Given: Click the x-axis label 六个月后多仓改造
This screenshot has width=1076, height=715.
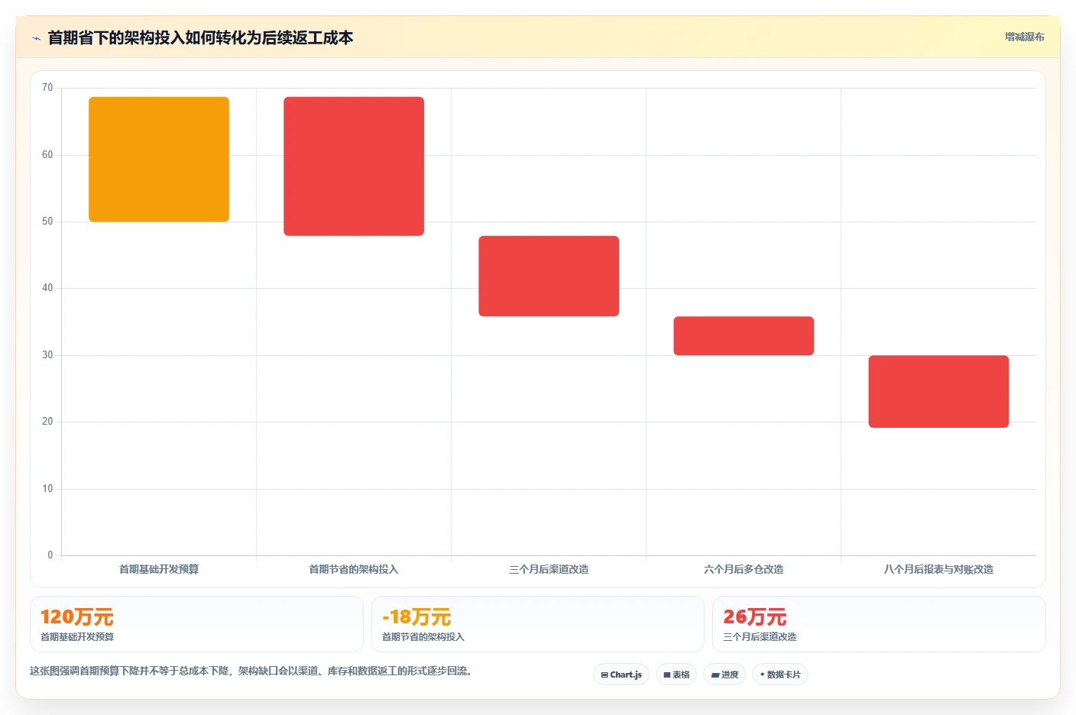Looking at the screenshot, I should click(x=744, y=569).
